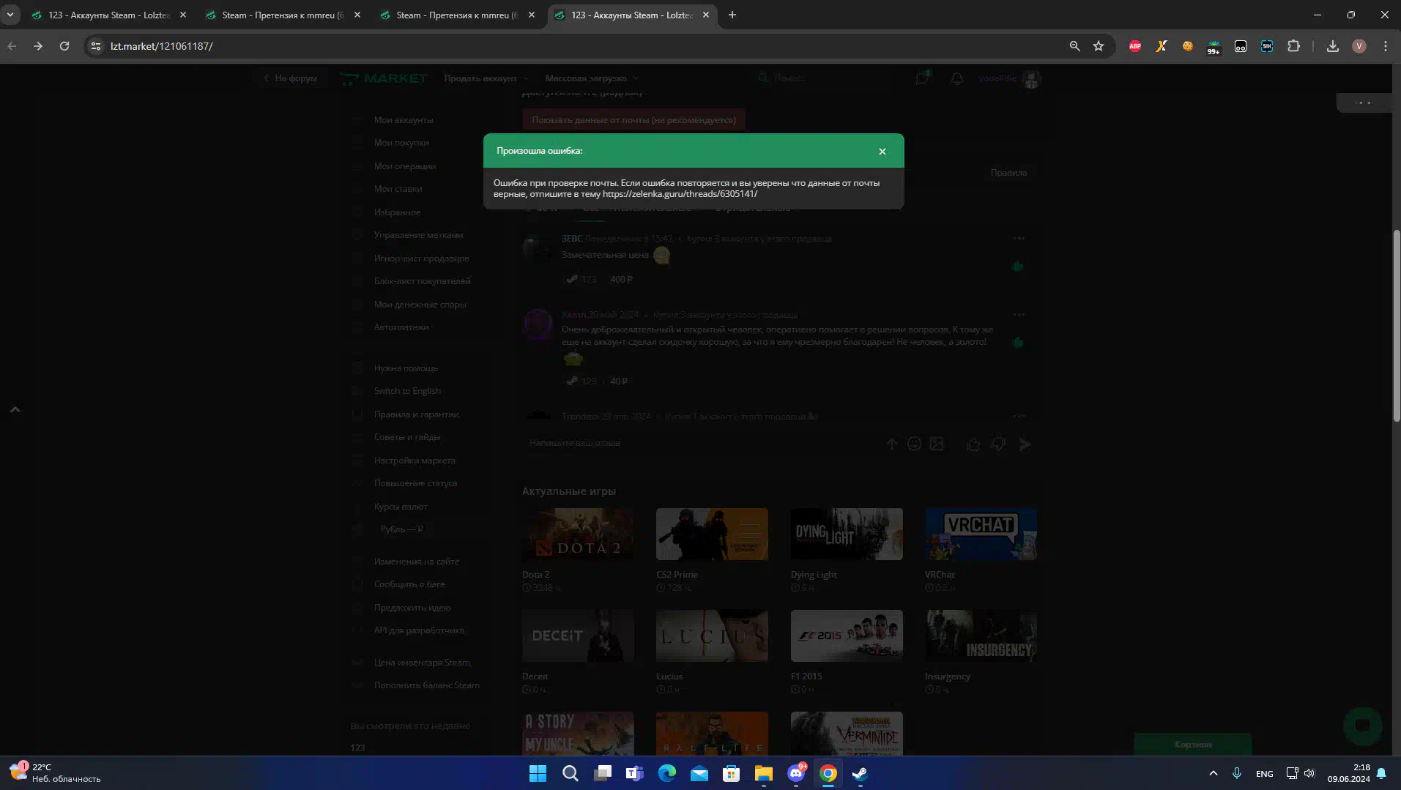
Task: Click the Корзина button
Action: click(x=1193, y=745)
